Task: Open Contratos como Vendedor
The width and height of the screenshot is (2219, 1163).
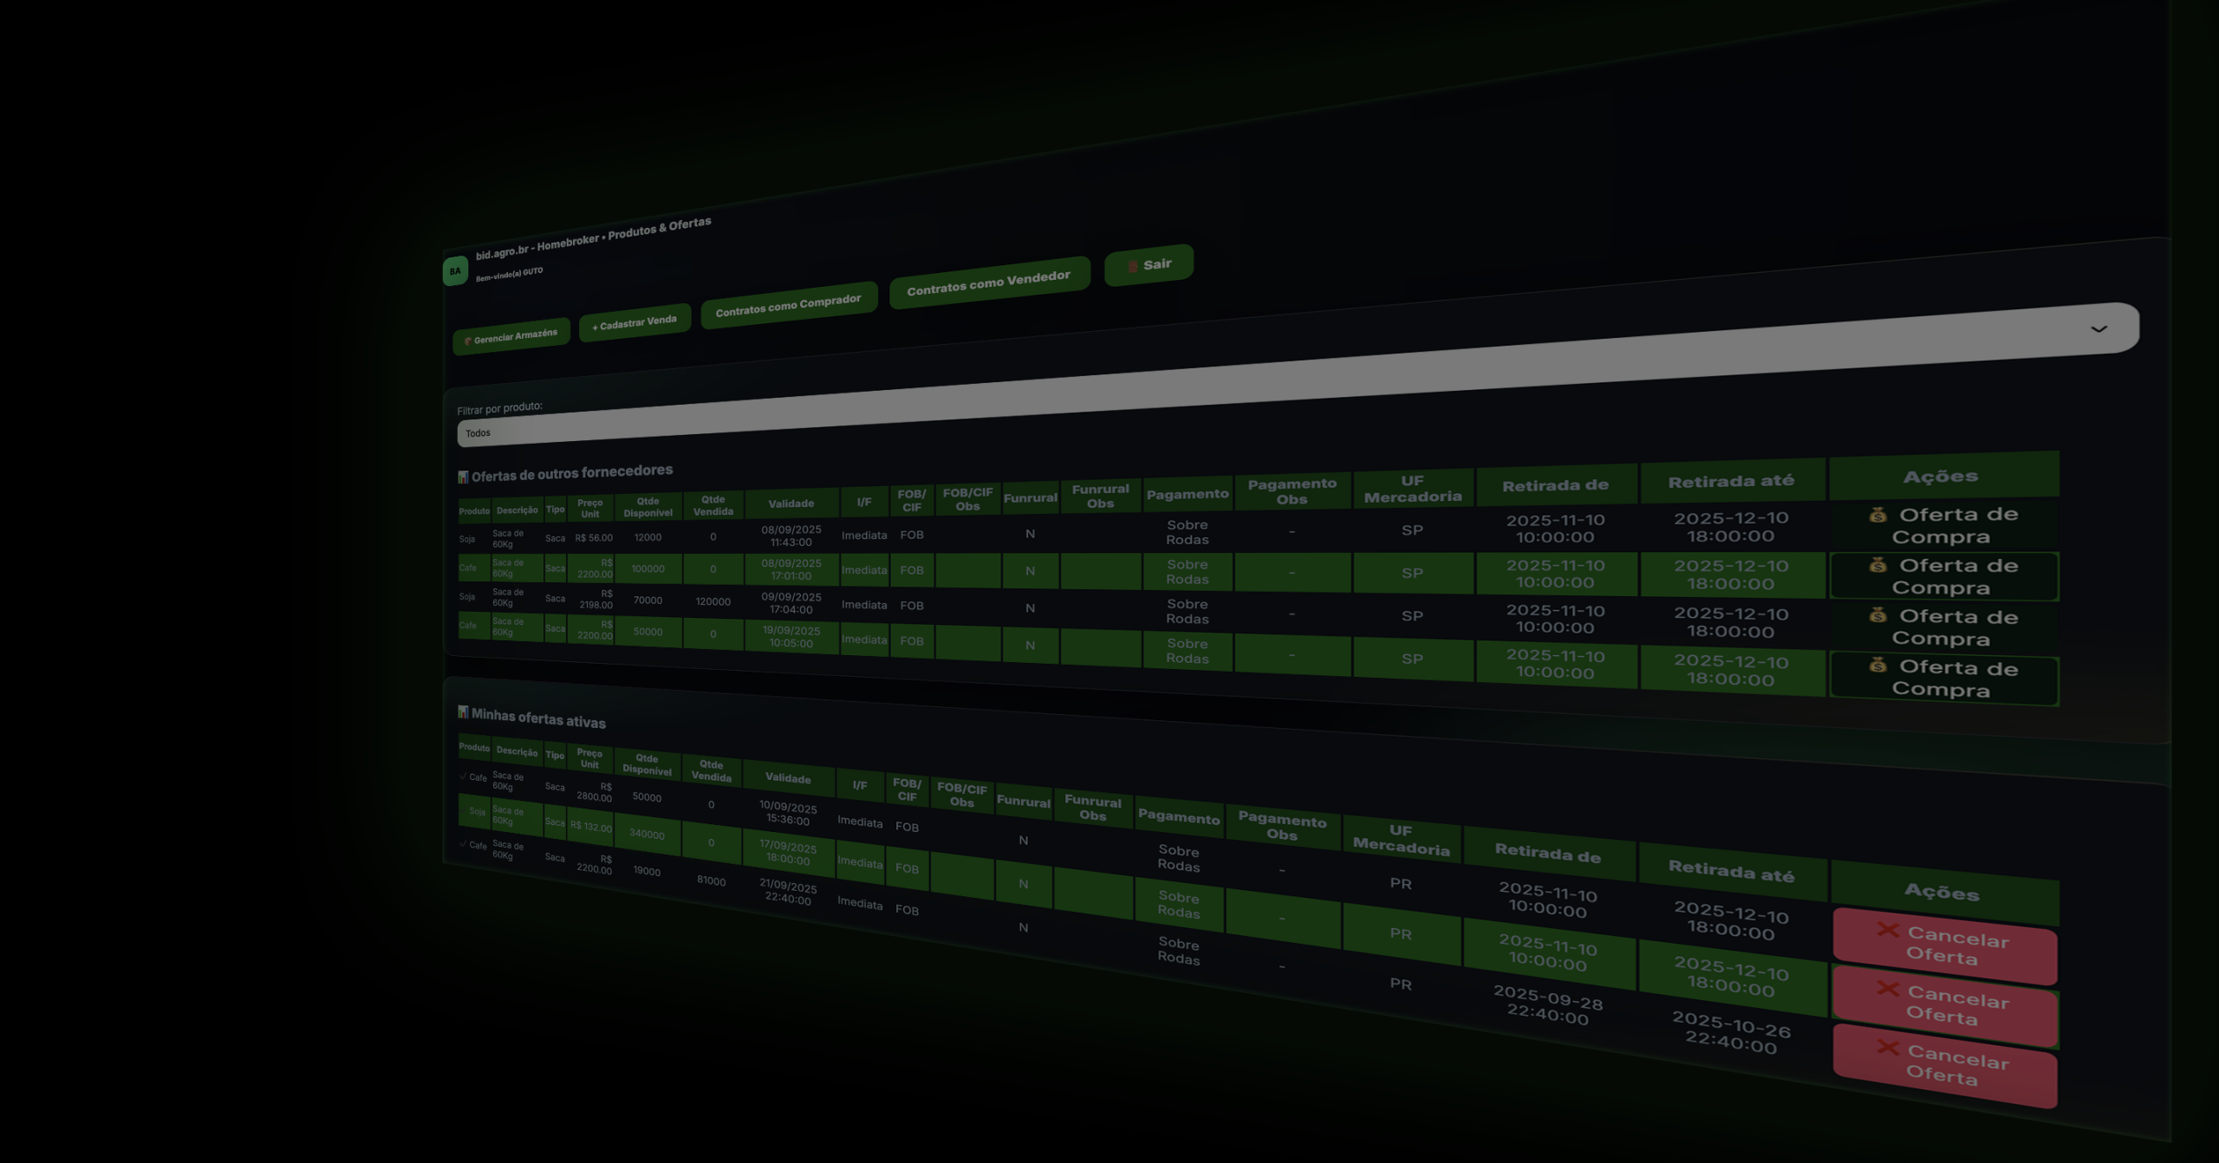Action: click(988, 283)
